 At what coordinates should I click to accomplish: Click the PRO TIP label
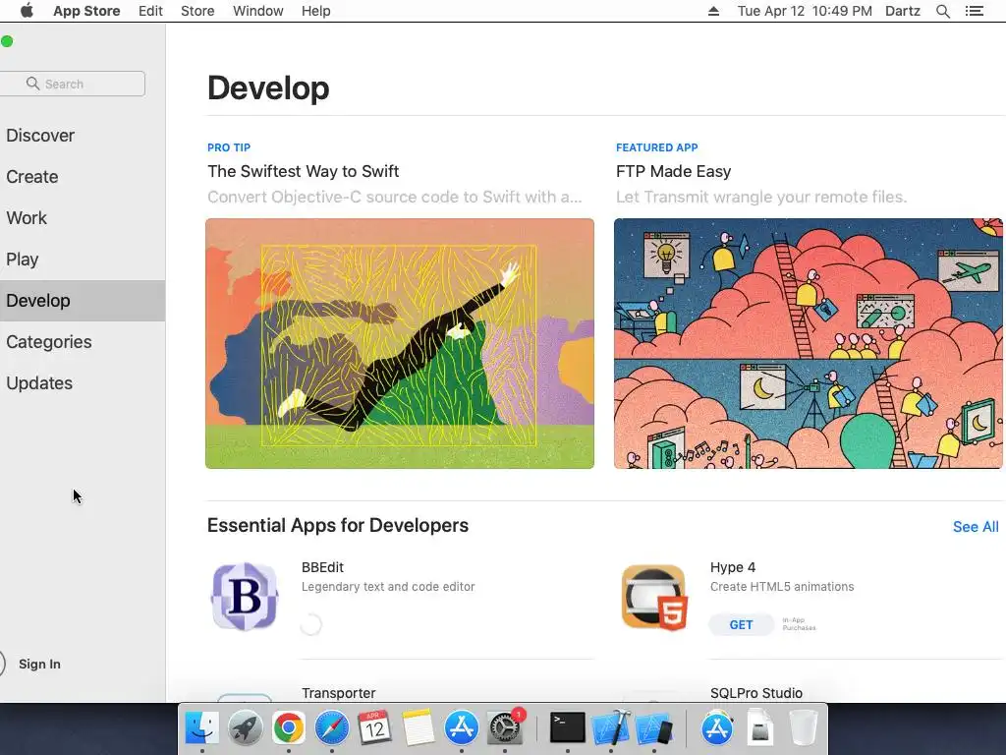click(228, 147)
